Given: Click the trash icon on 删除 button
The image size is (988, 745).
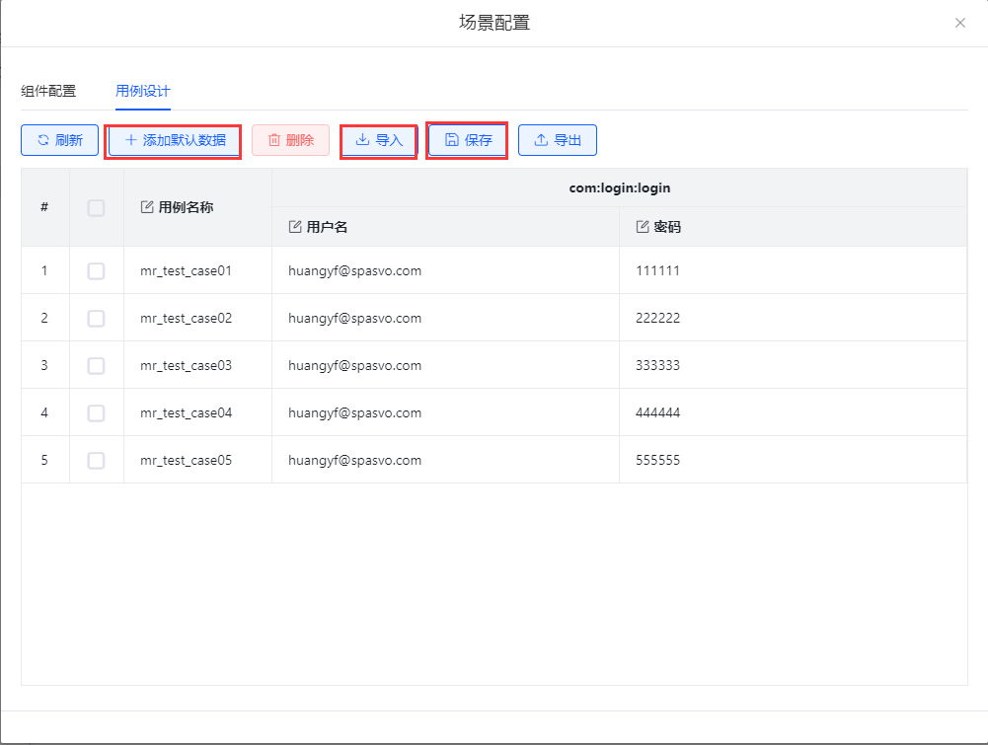Looking at the screenshot, I should pyautogui.click(x=274, y=140).
